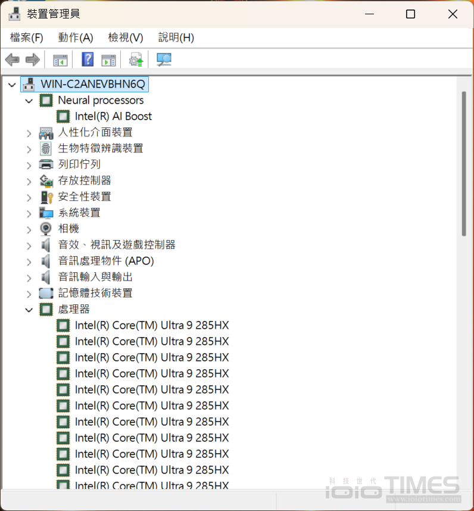Expand the 音訊輸入與輸出 category

click(x=29, y=278)
